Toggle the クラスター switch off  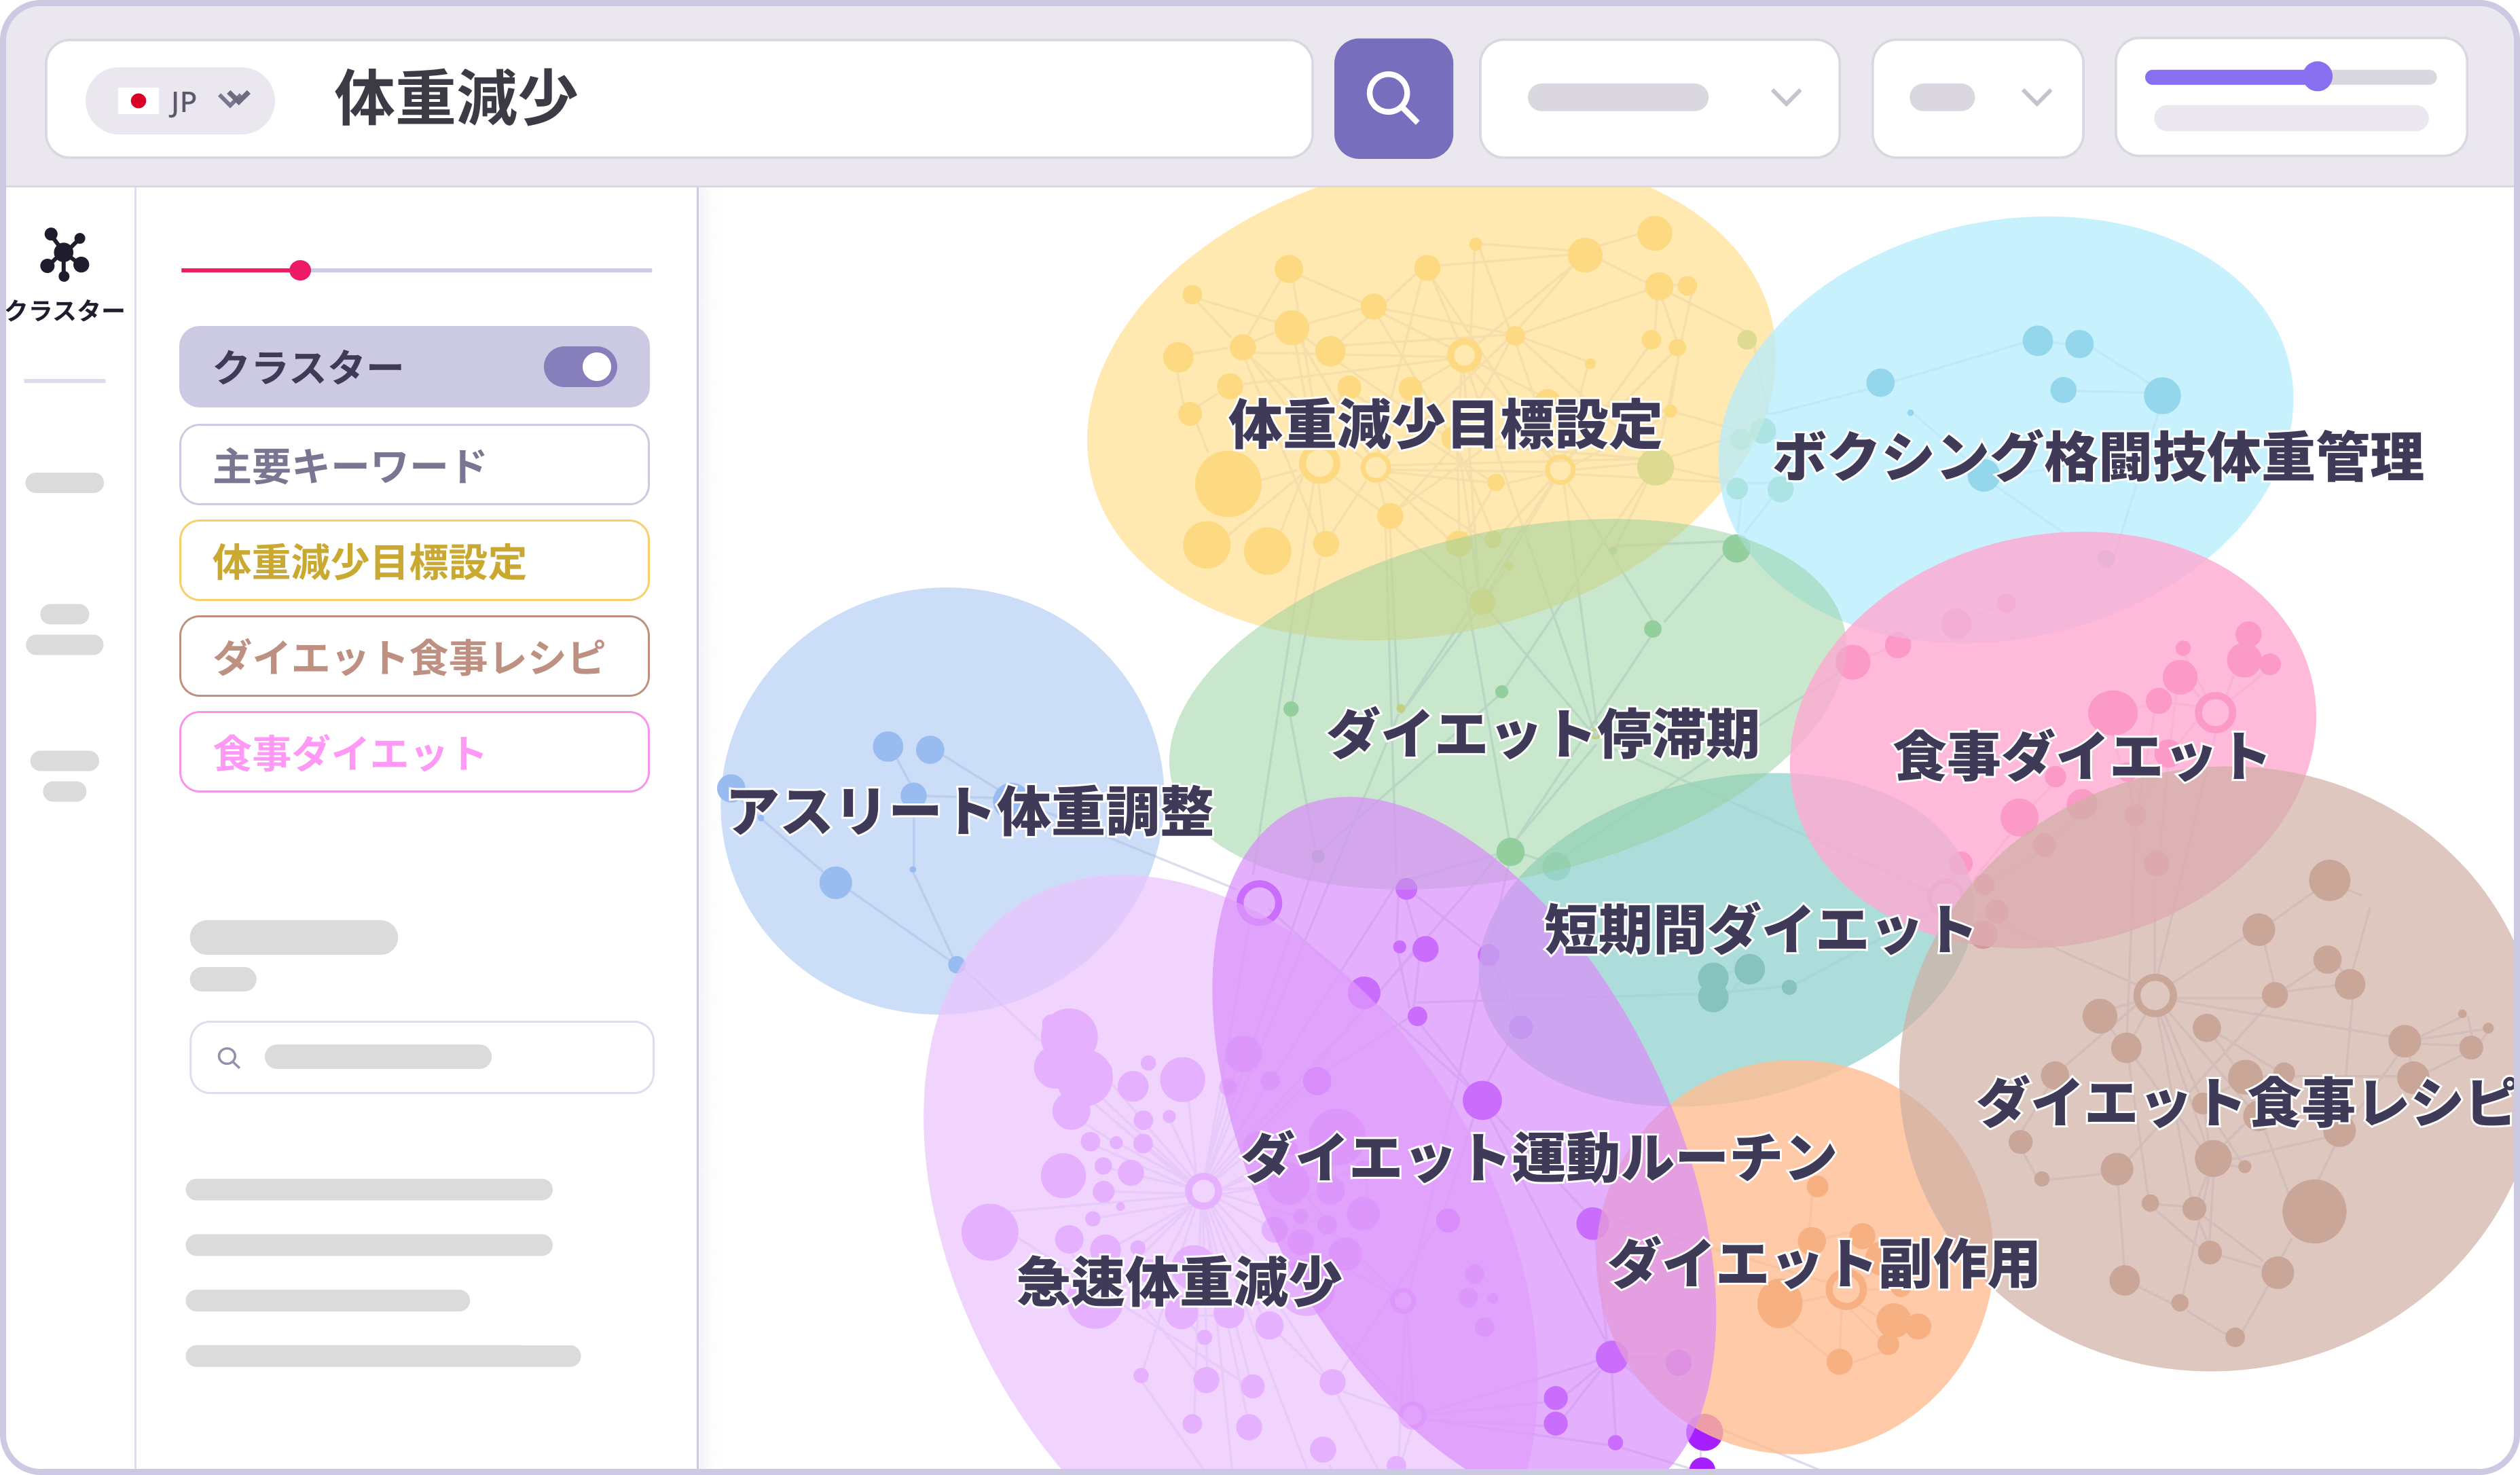580,367
